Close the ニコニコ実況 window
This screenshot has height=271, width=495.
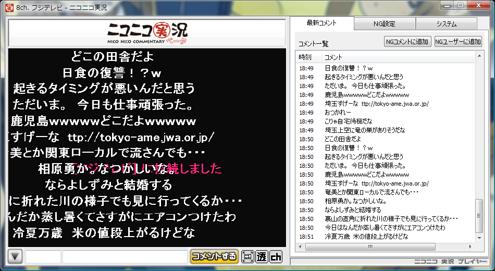pyautogui.click(x=479, y=5)
